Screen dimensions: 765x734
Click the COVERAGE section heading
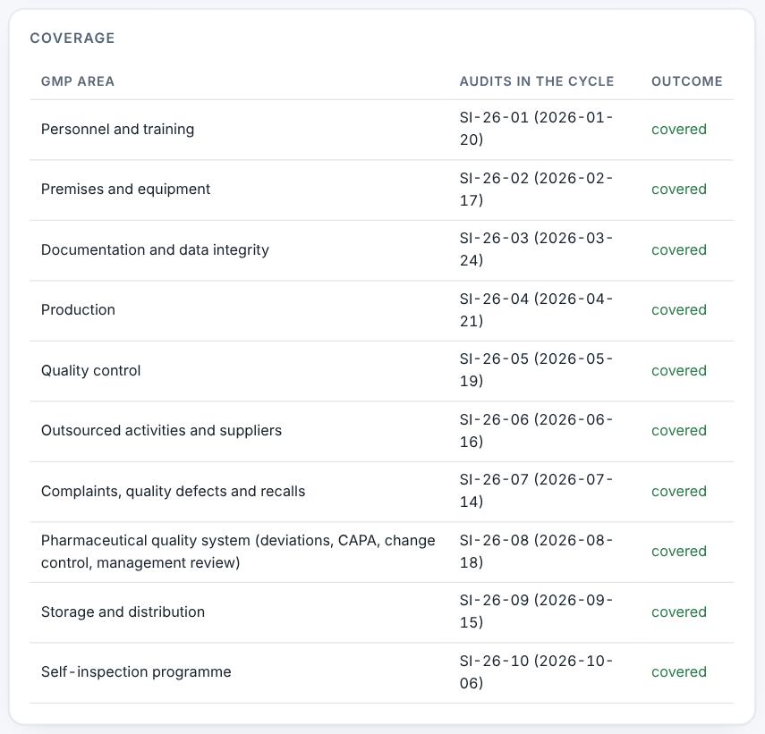click(72, 38)
